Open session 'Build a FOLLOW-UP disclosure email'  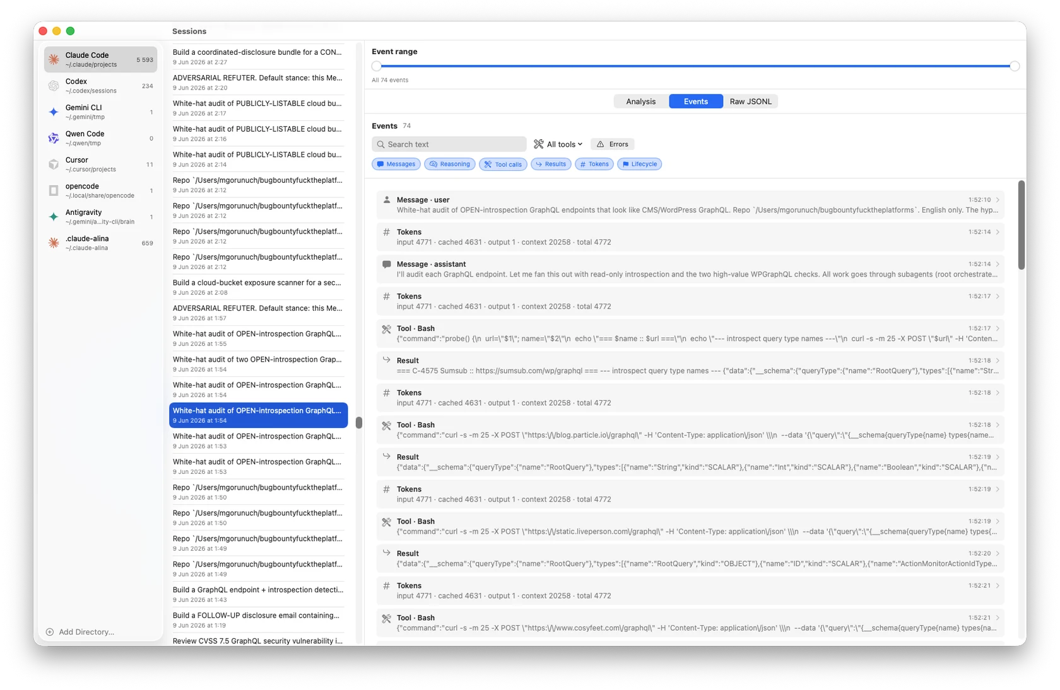click(258, 620)
